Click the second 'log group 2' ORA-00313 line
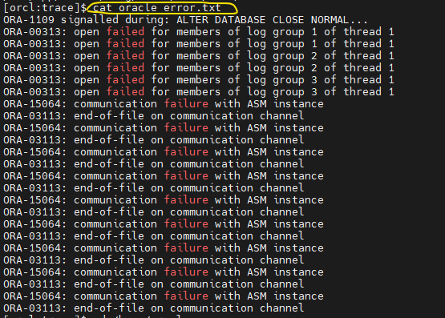This screenshot has height=318, width=445. [x=199, y=68]
